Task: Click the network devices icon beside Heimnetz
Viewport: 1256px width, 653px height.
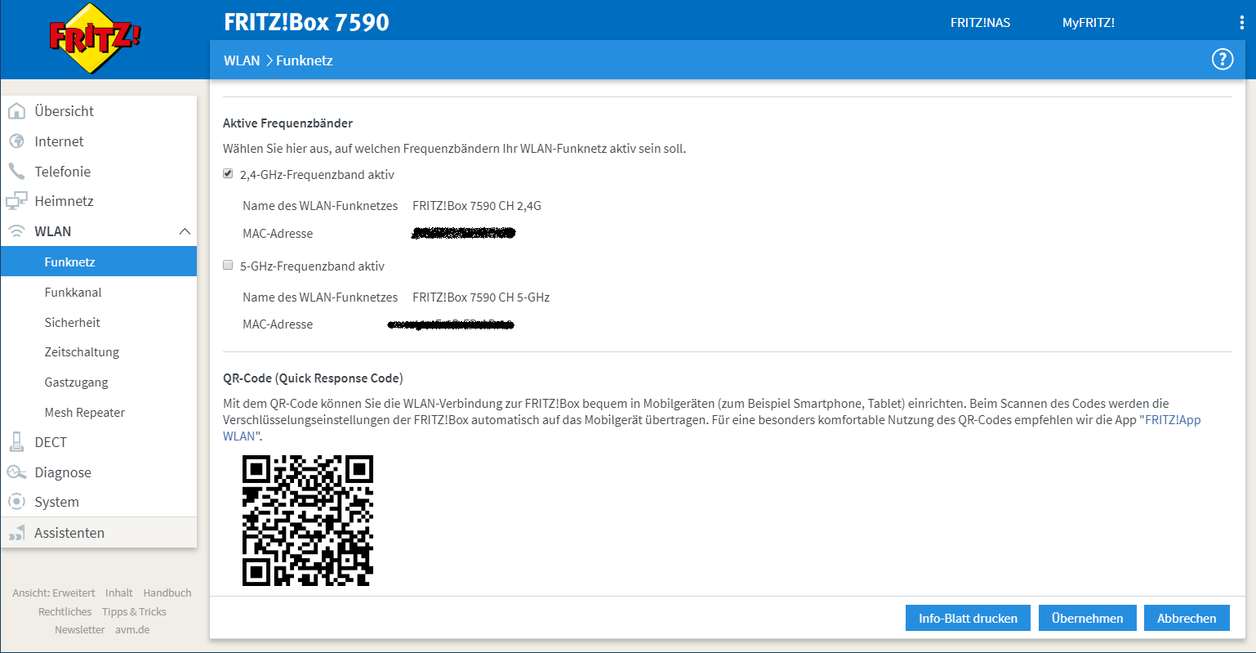Action: (16, 201)
